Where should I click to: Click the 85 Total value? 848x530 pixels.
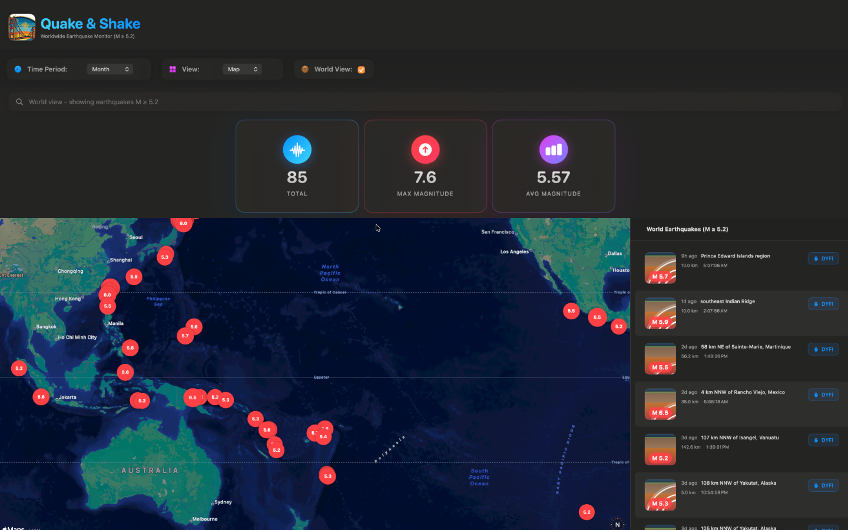pos(297,177)
